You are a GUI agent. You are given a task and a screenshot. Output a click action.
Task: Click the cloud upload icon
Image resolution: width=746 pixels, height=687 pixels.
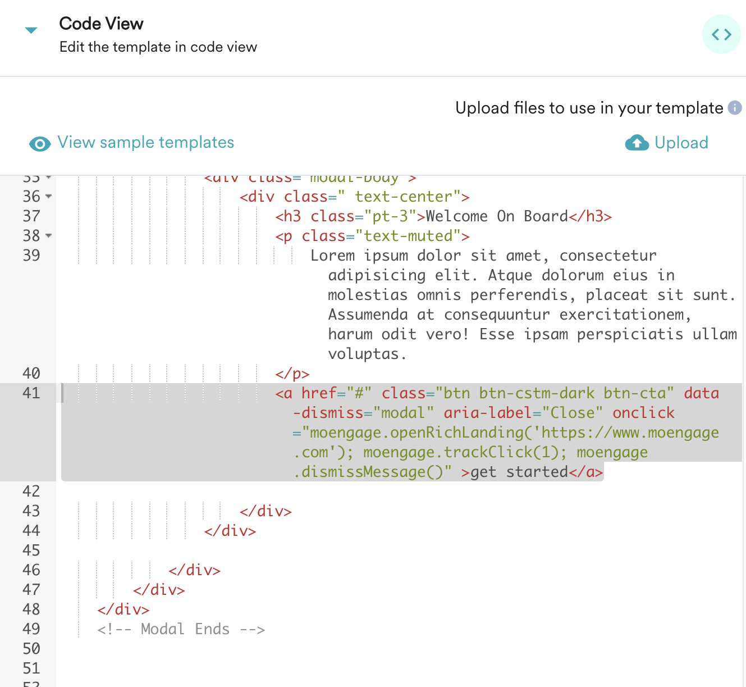[x=637, y=143]
